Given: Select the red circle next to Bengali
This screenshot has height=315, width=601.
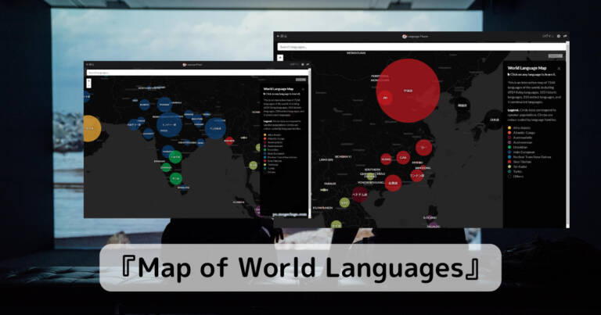Looking at the screenshot, I should (229, 141).
